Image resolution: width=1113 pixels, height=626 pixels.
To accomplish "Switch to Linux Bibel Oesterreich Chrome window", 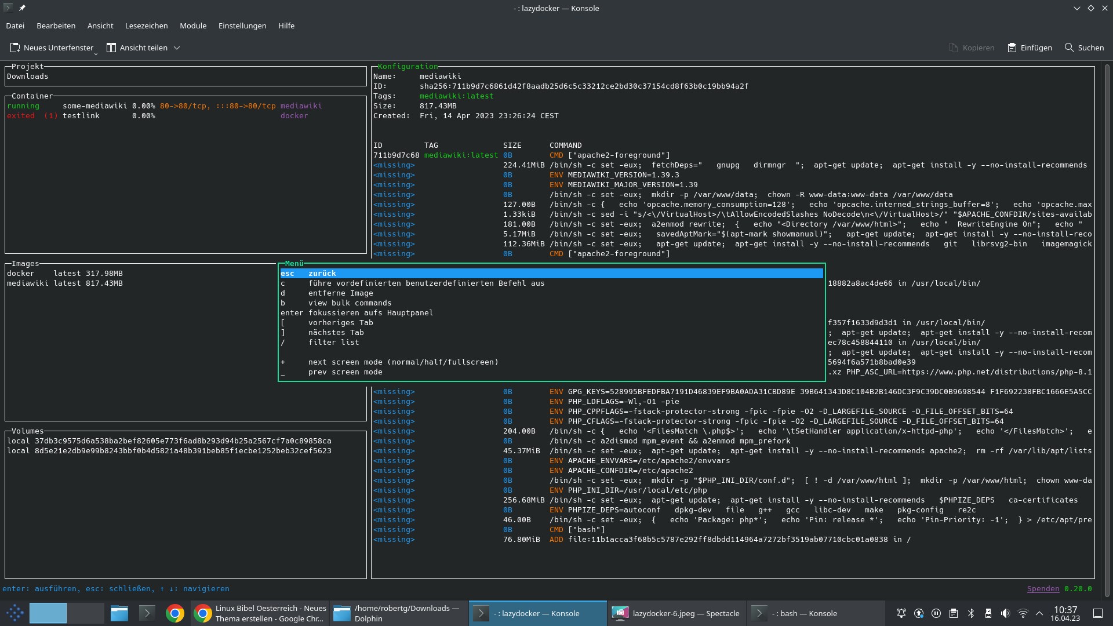I will 260,613.
